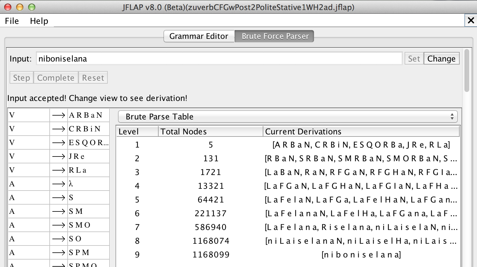
Task: Click the derivations cell starting [L a F e l a n a, R i s
Action: [361, 227]
